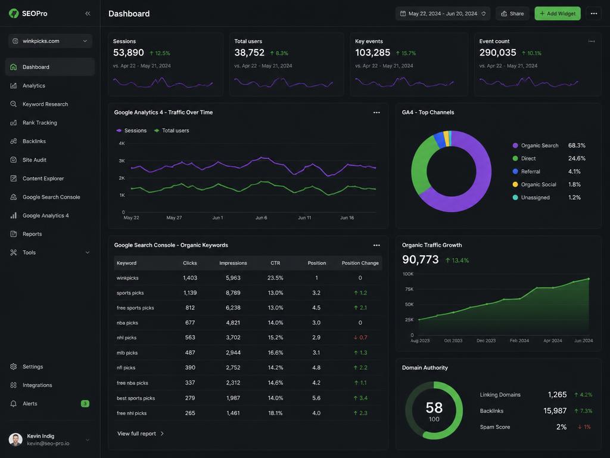Image resolution: width=610 pixels, height=458 pixels.
Task: Click the Rank Tracking icon
Action: [x=14, y=123]
